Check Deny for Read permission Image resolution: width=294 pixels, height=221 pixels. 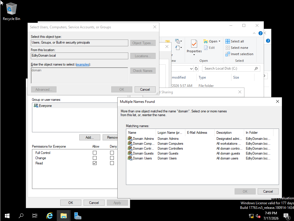(112, 163)
